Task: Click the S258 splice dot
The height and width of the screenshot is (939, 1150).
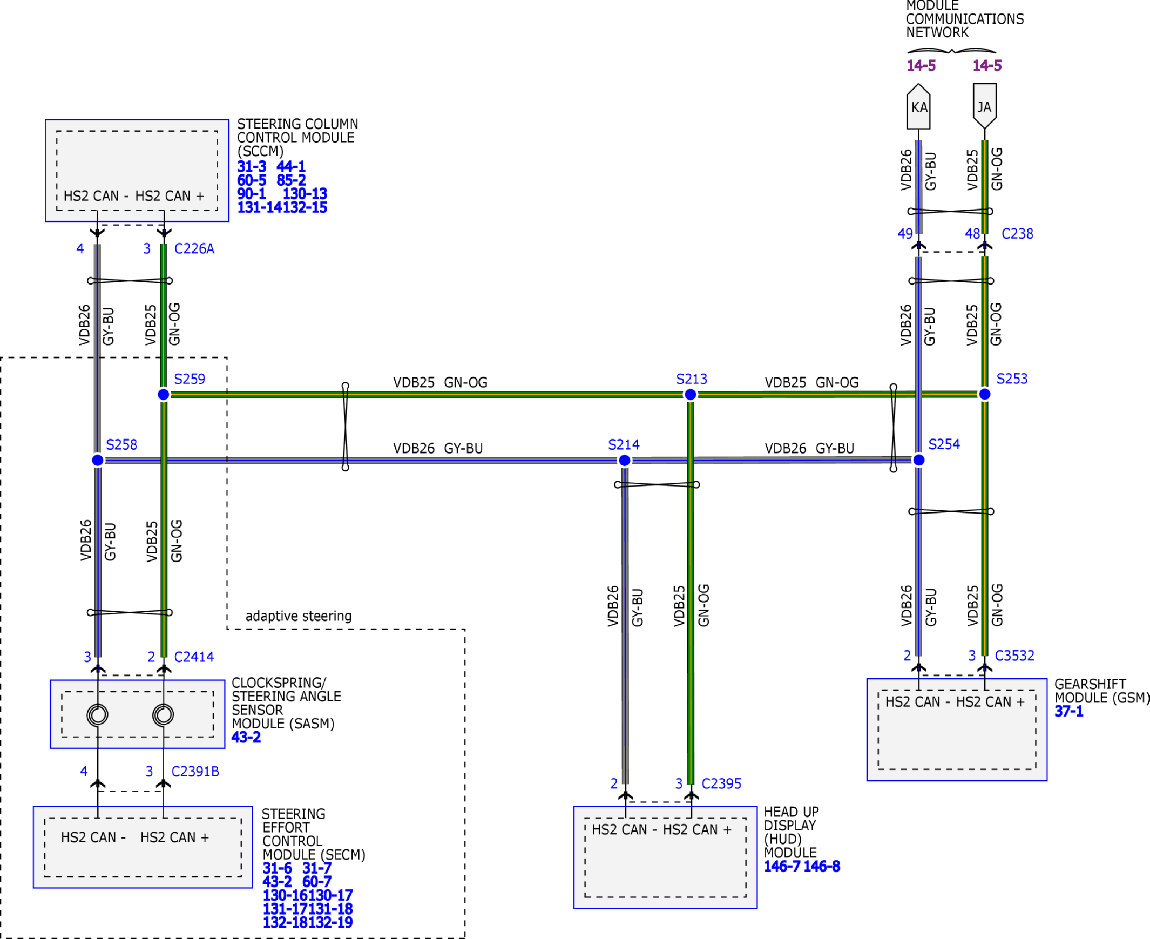Action: (x=97, y=460)
